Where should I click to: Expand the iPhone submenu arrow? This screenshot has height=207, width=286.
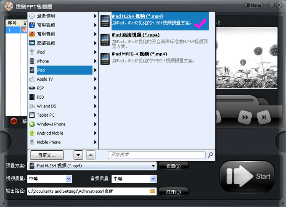click(x=95, y=61)
